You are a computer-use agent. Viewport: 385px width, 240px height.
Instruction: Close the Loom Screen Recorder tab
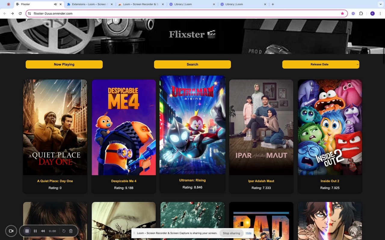[163, 4]
